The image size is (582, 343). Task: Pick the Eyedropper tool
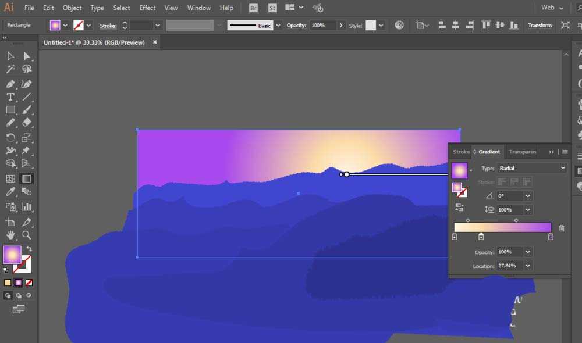(10, 192)
